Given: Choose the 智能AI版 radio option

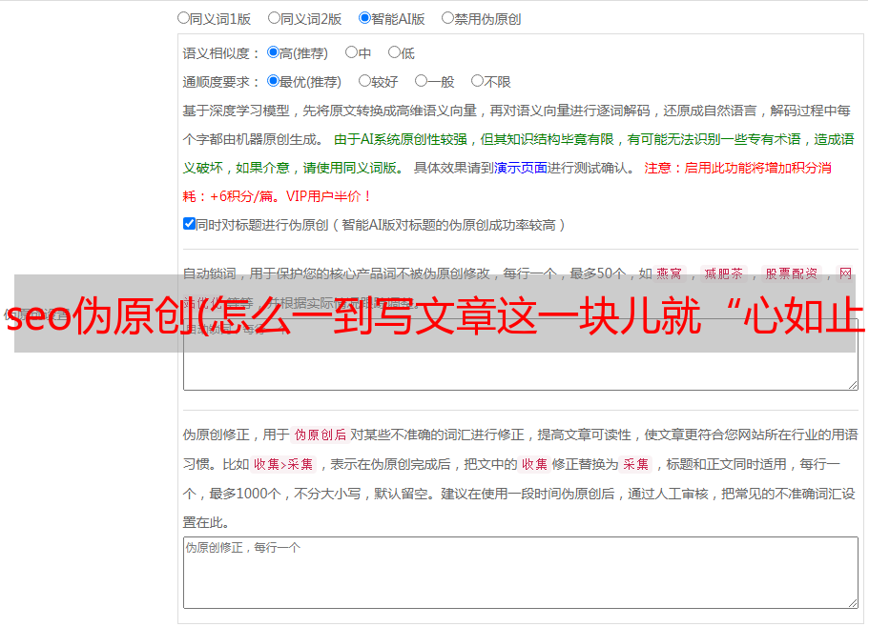Looking at the screenshot, I should tap(364, 18).
